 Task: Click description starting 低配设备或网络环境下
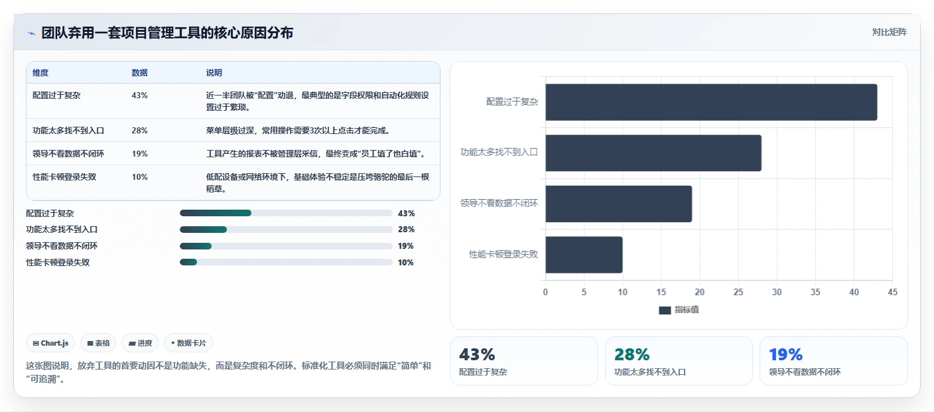pyautogui.click(x=318, y=182)
